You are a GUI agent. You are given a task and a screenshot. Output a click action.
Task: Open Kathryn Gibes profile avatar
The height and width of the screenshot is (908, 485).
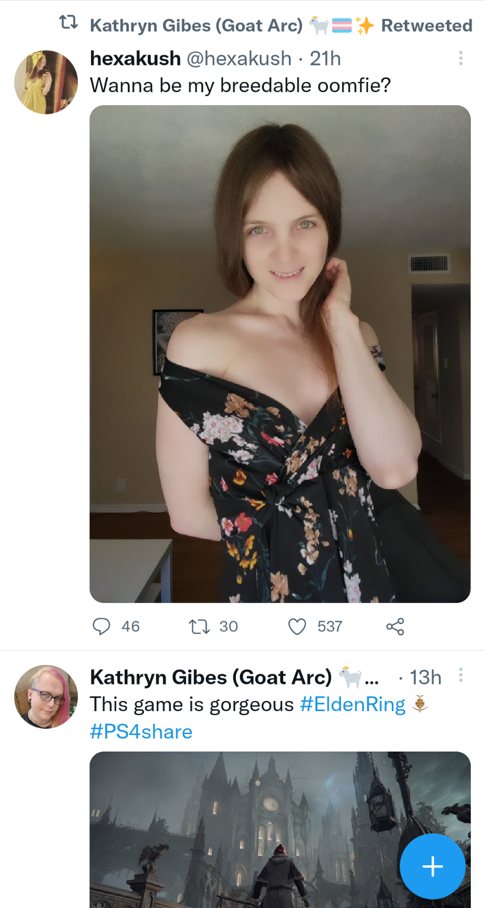pyautogui.click(x=45, y=696)
